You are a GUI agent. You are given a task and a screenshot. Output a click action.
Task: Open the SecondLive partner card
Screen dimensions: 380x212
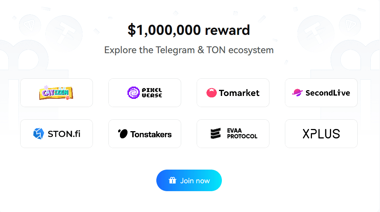pyautogui.click(x=321, y=93)
